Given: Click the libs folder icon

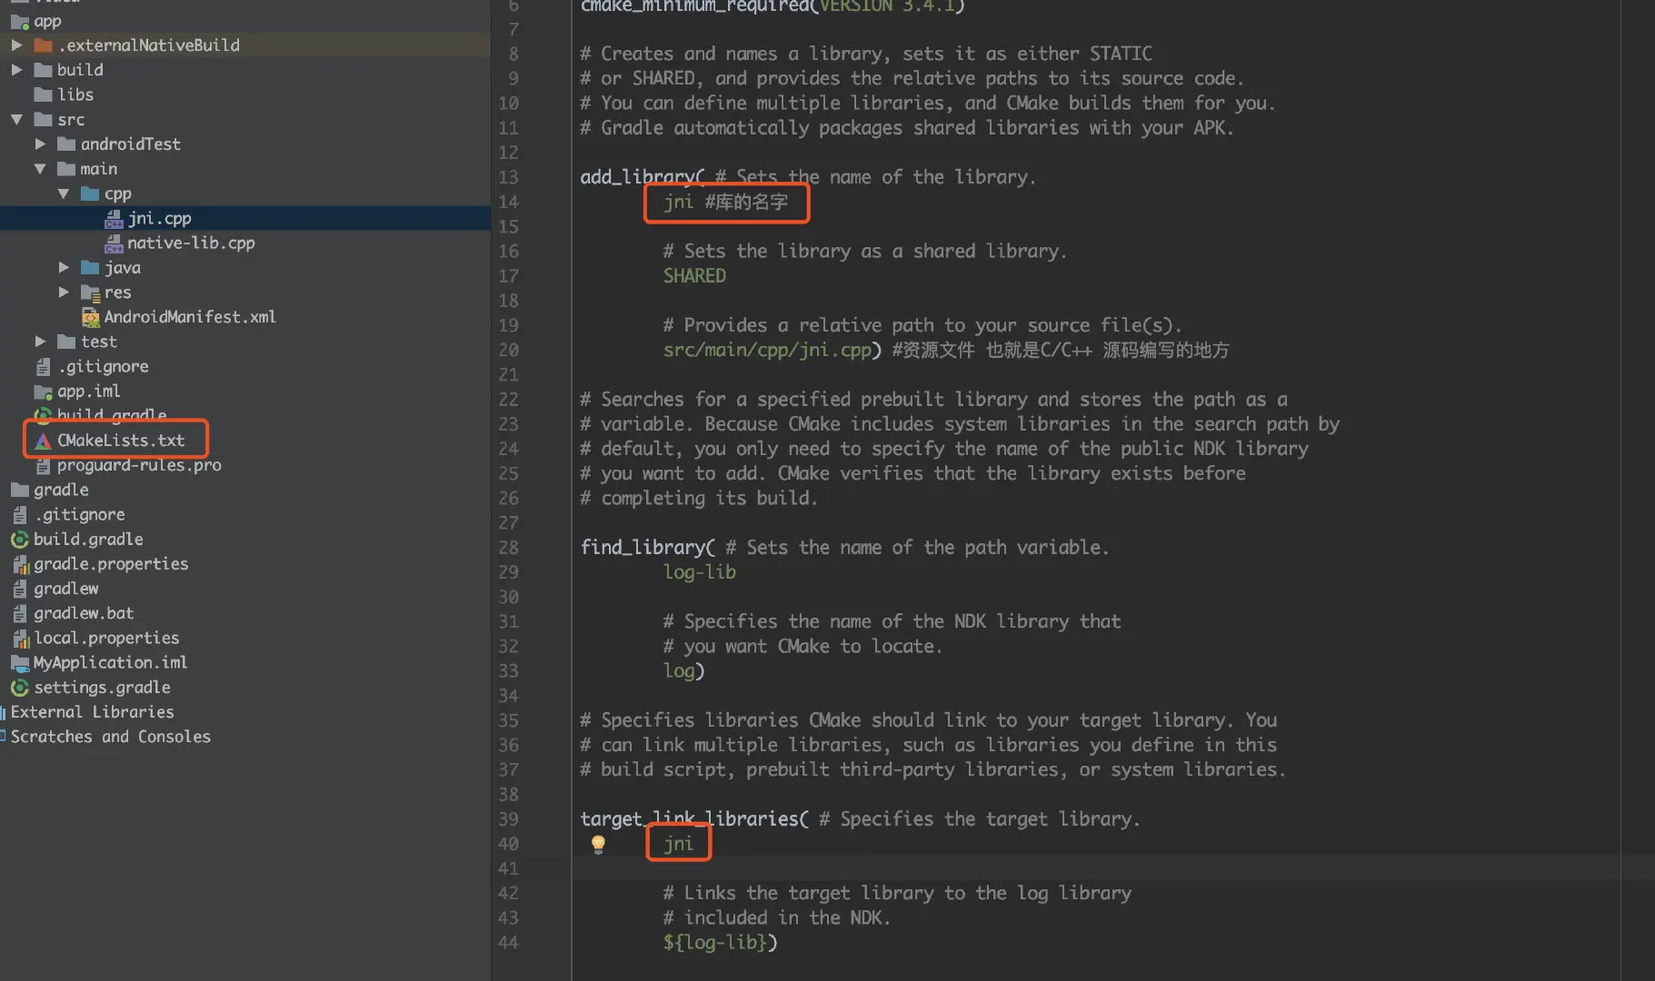Looking at the screenshot, I should point(43,94).
